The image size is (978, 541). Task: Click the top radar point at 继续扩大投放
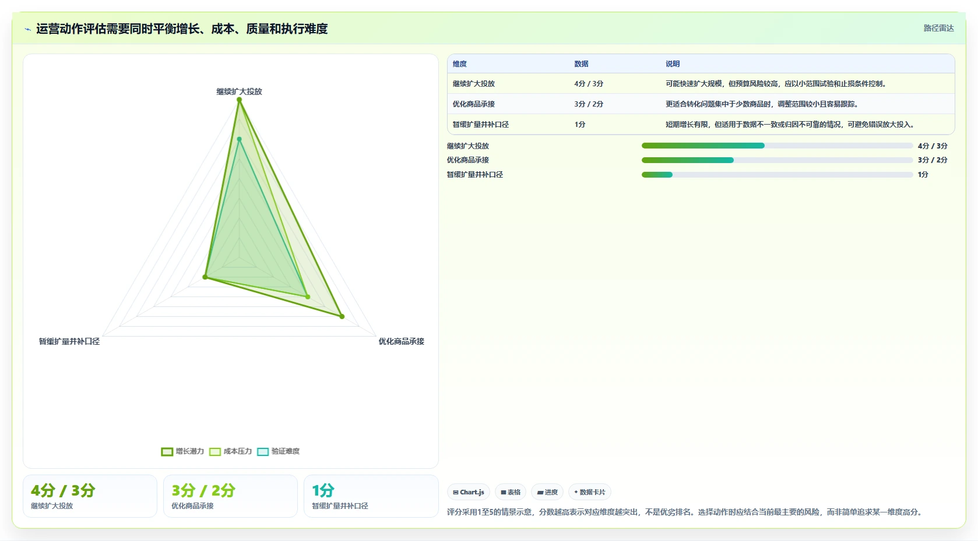239,100
